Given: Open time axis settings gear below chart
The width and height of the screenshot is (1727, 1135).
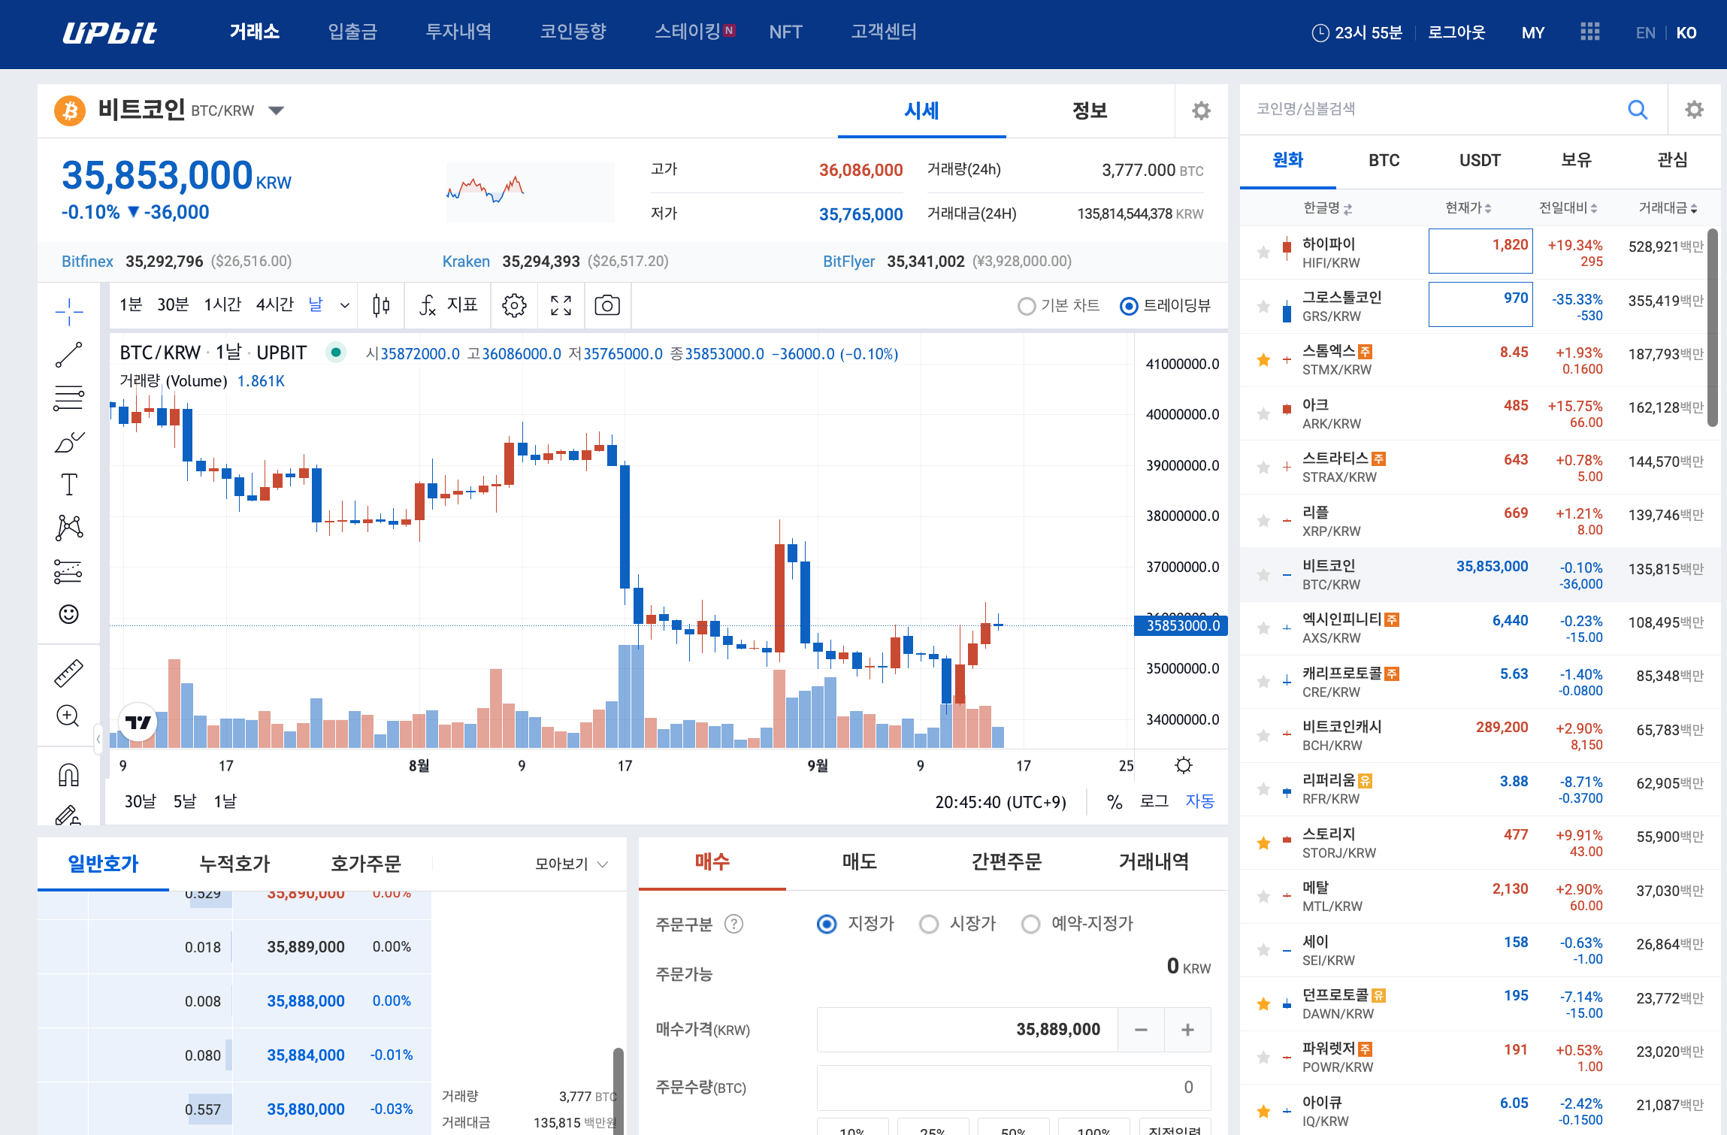Looking at the screenshot, I should [1184, 765].
